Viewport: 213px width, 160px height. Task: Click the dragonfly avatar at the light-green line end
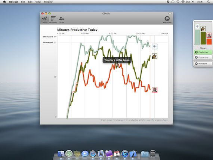[x=154, y=46]
